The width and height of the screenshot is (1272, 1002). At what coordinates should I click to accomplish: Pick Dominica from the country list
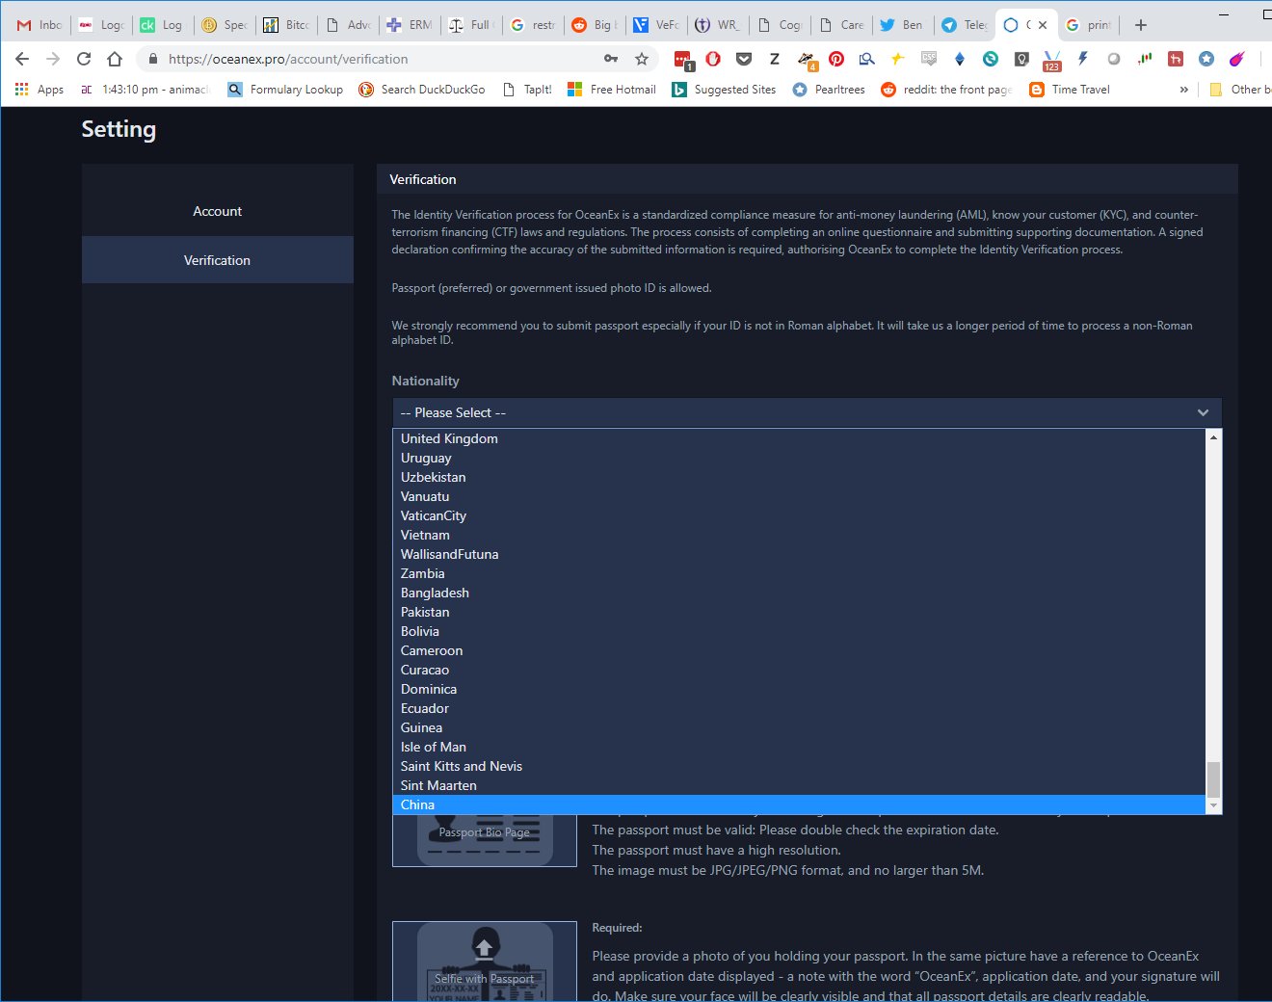pos(799,689)
